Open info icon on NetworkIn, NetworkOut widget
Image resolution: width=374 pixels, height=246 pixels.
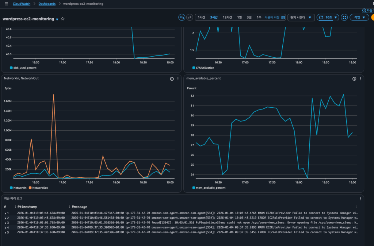pos(172,79)
